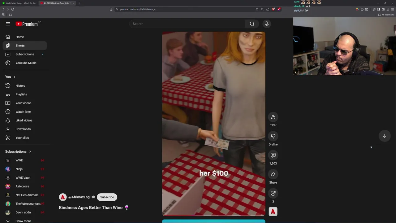Open the browser hamburger main menu
This screenshot has width=396, height=223.
393,9
